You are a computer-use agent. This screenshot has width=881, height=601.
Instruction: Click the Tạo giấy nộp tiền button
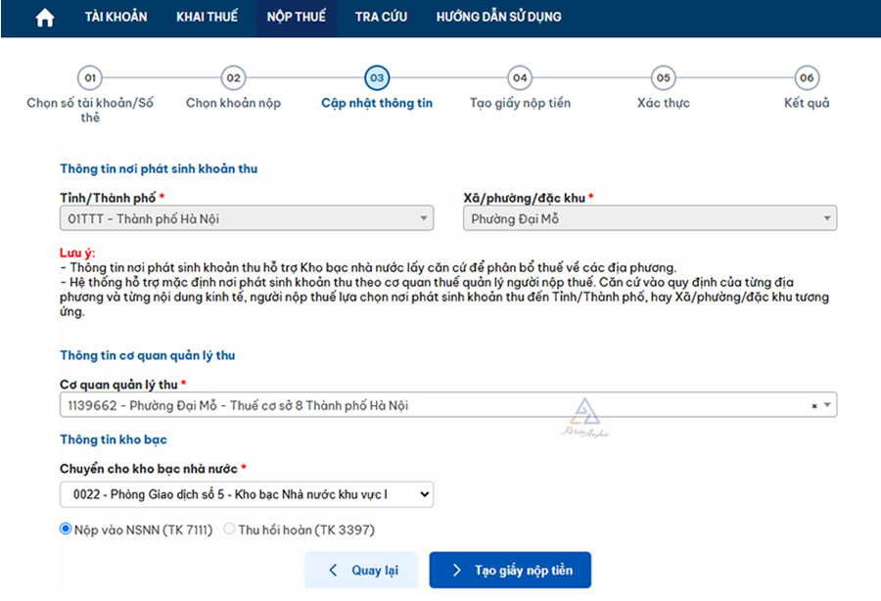click(510, 571)
